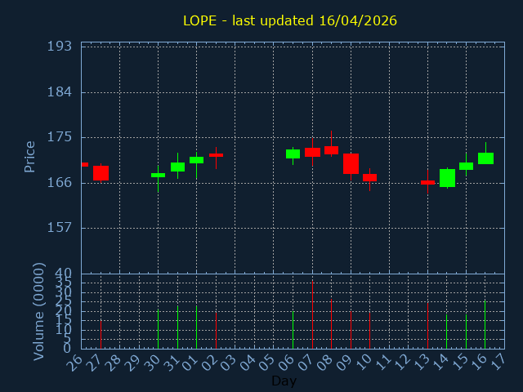Select the day label 17 on the x-axis
The width and height of the screenshot is (523, 392).
(x=498, y=362)
